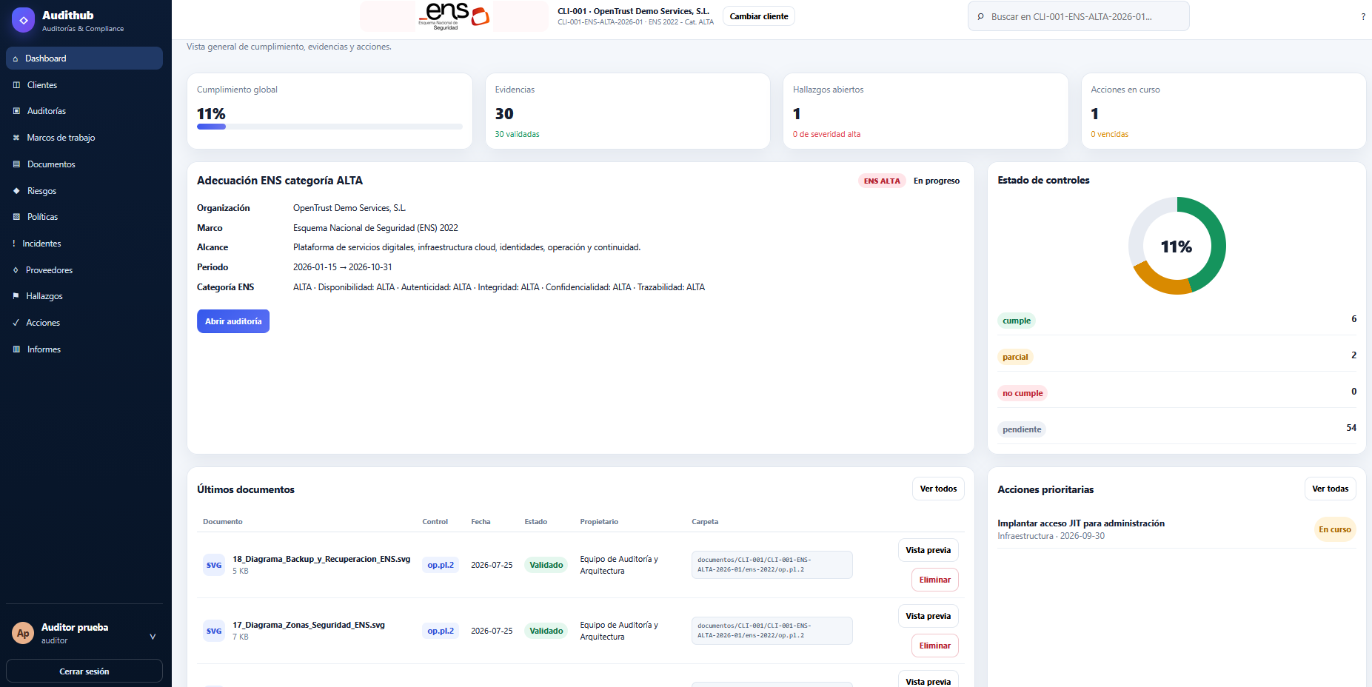The width and height of the screenshot is (1372, 687).
Task: Click Ver todas in Acciones prioritarias
Action: click(1330, 489)
